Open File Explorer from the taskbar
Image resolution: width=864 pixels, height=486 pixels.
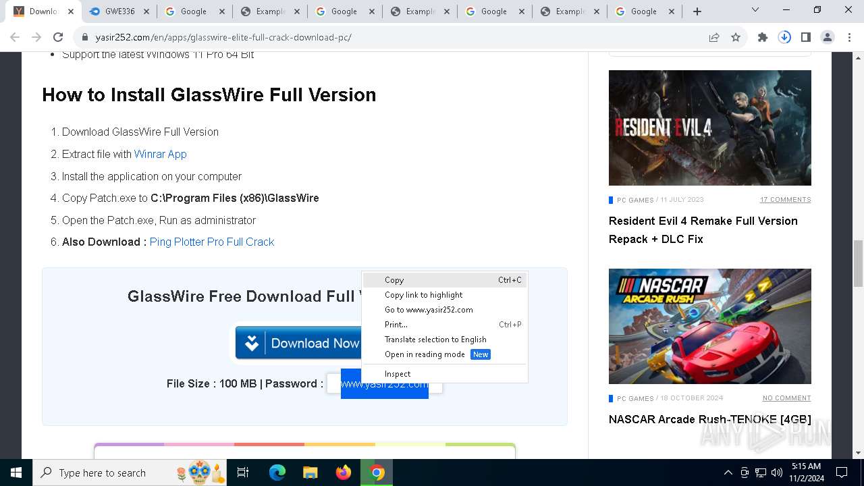310,473
